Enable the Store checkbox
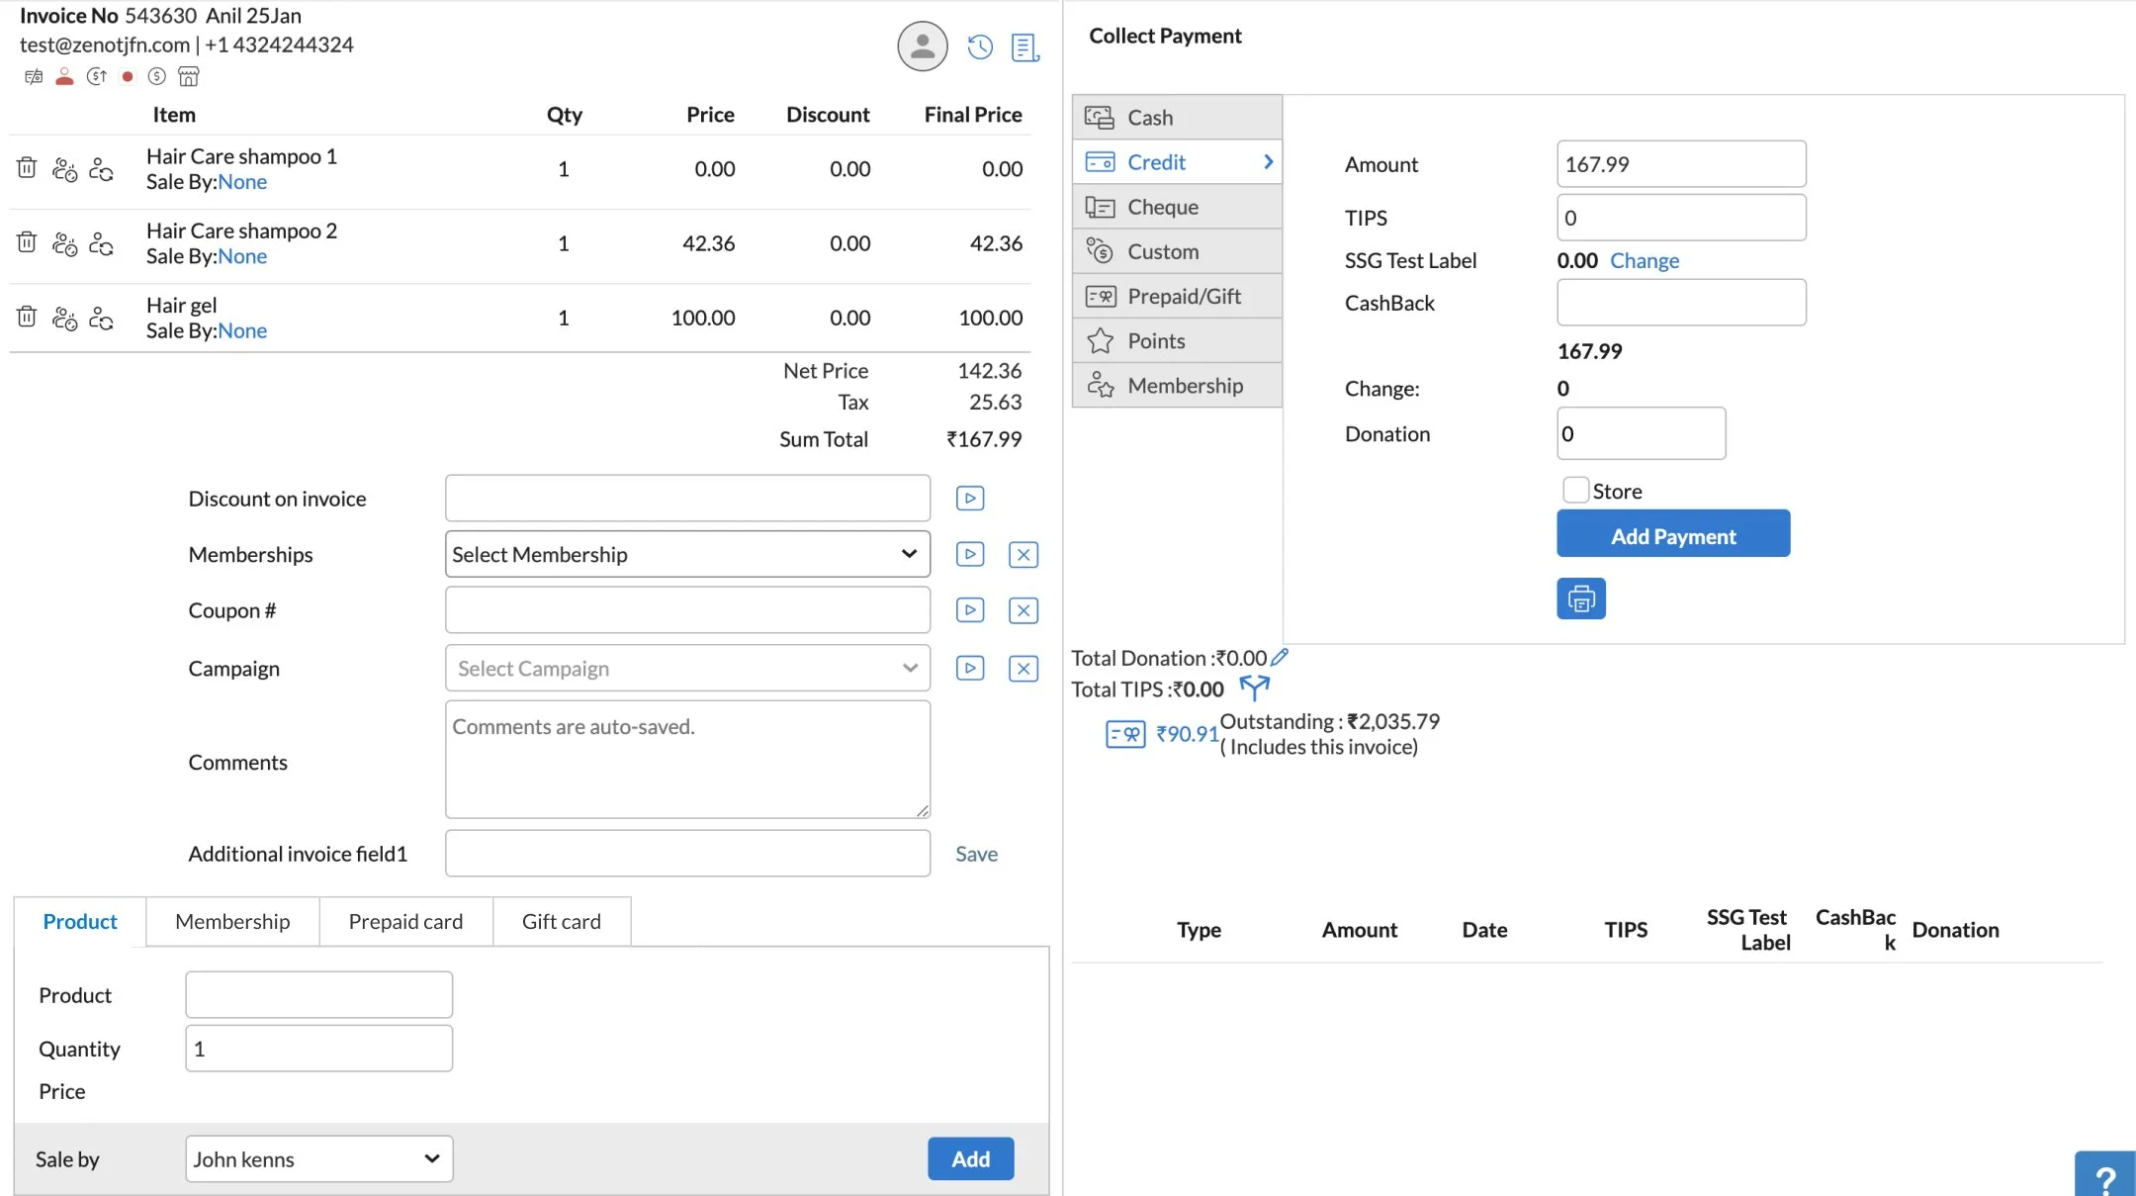Viewport: 2136px width, 1196px height. (1575, 491)
